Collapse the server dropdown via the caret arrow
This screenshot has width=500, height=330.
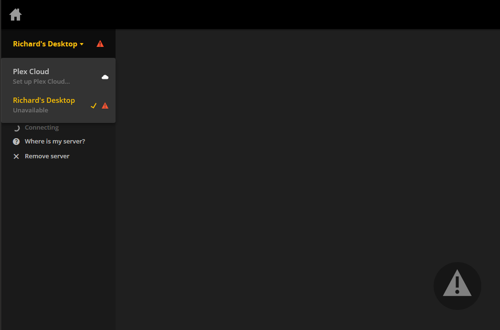pos(82,44)
